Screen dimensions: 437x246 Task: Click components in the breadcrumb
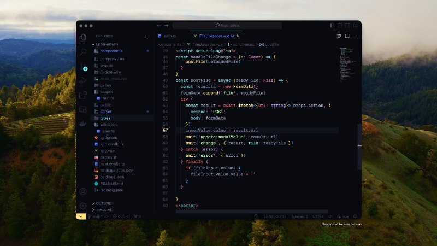click(x=170, y=44)
